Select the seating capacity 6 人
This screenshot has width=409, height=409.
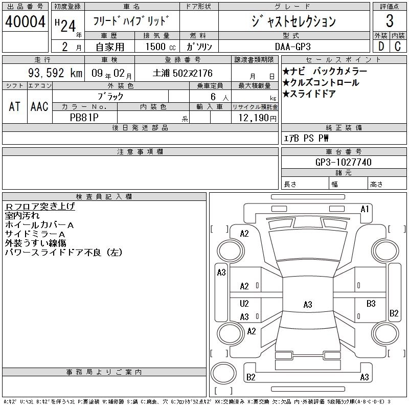pos(219,97)
